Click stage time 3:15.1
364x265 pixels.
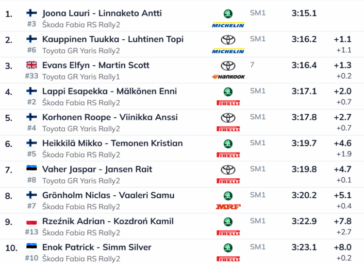tap(304, 13)
